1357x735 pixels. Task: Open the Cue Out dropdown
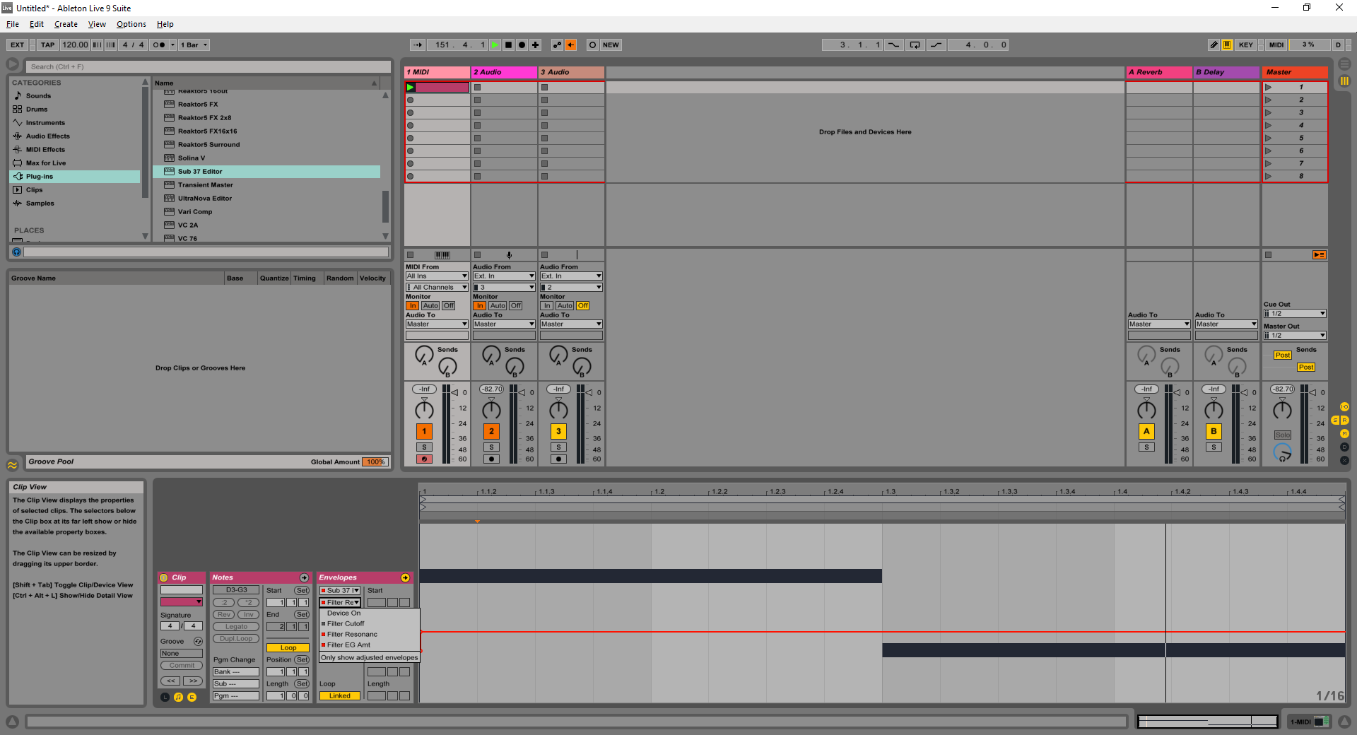1294,314
